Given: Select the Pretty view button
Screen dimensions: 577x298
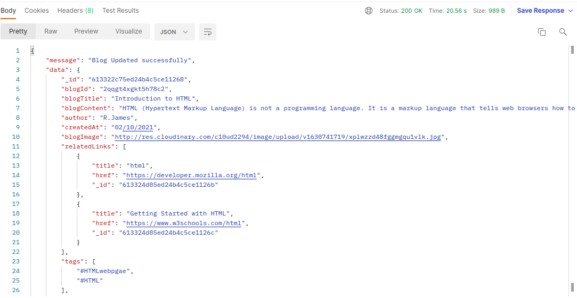Looking at the screenshot, I should pyautogui.click(x=18, y=31).
